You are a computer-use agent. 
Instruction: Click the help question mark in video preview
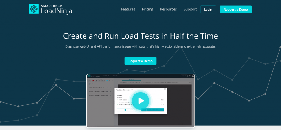tap(190, 76)
